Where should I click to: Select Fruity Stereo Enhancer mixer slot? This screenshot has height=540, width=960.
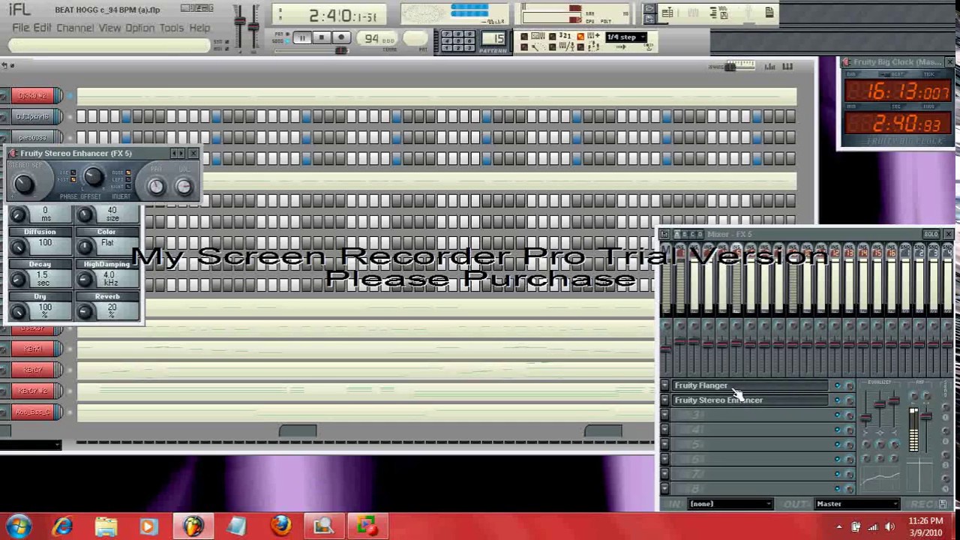tap(750, 400)
